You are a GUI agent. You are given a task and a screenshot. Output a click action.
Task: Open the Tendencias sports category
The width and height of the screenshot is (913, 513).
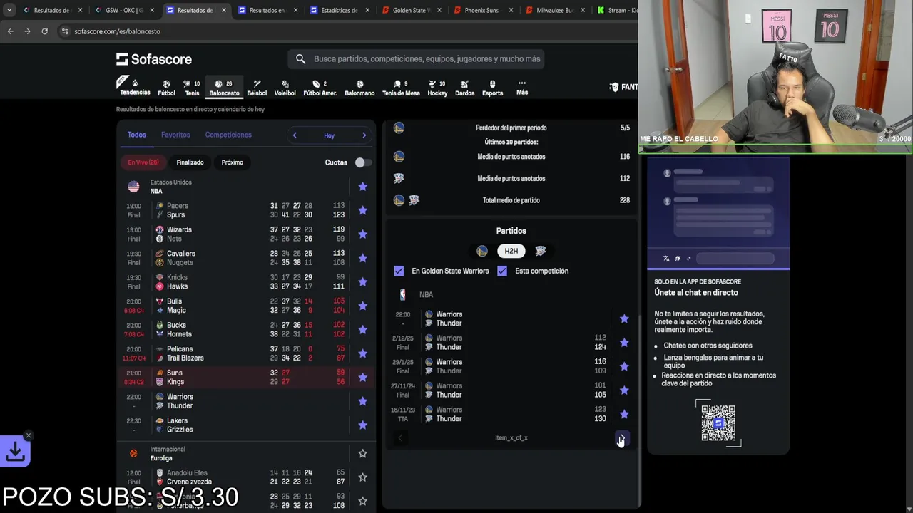(x=135, y=87)
